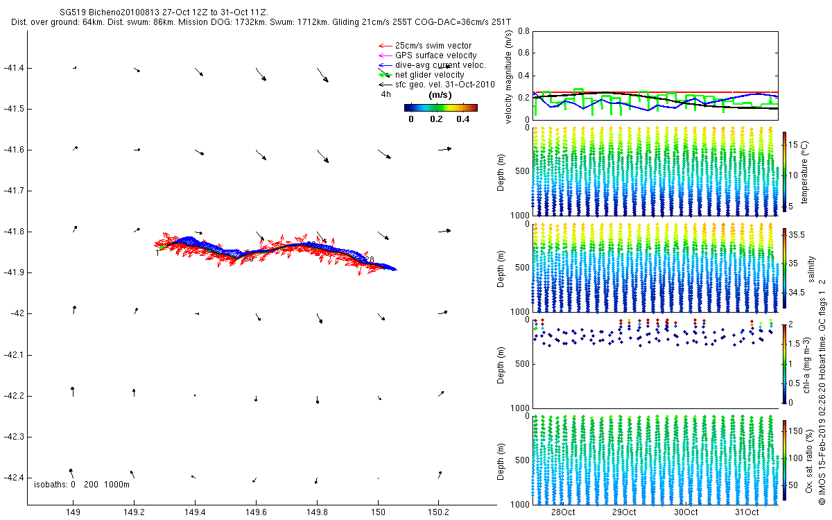Screen dimensions: 832x520
Task: Click the chlorophyll-a depth profile plot
Action: (655, 364)
